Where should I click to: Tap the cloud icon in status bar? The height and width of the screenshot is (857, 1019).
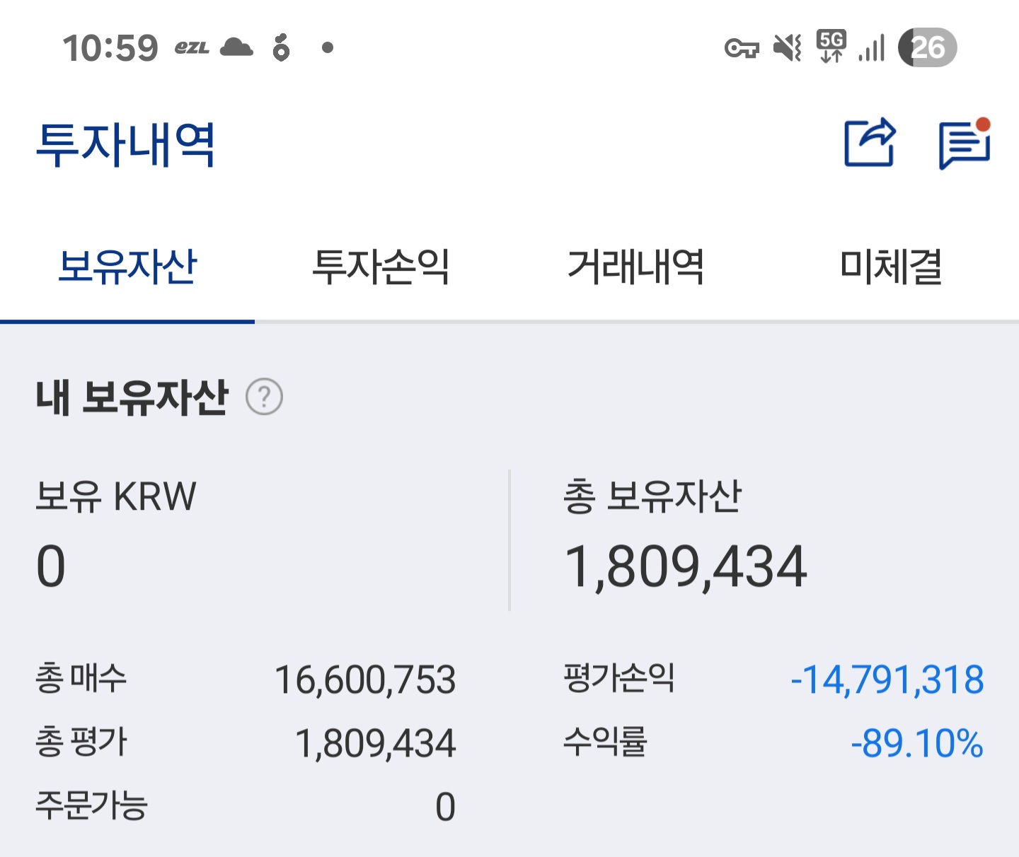click(236, 47)
